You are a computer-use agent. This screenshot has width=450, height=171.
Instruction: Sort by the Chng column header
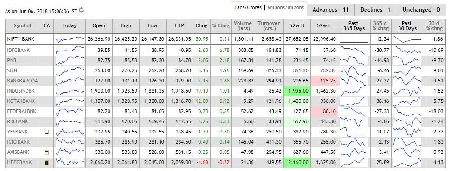click(201, 25)
